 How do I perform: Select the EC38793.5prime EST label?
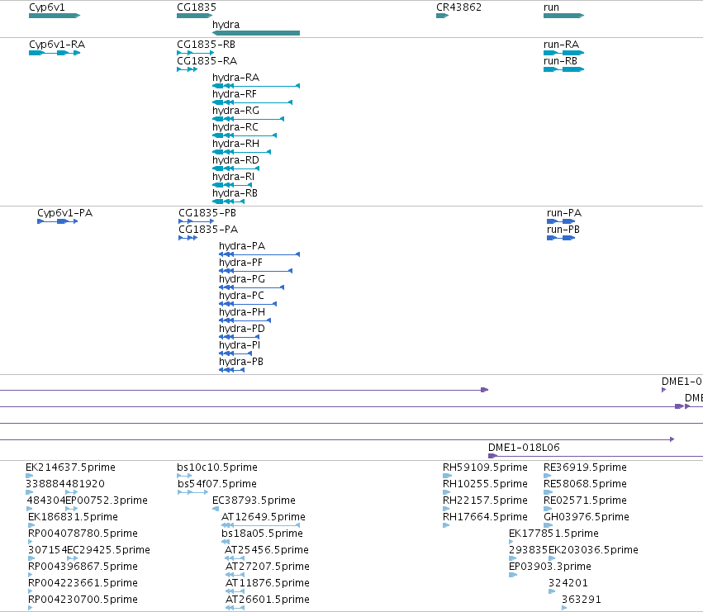point(254,501)
